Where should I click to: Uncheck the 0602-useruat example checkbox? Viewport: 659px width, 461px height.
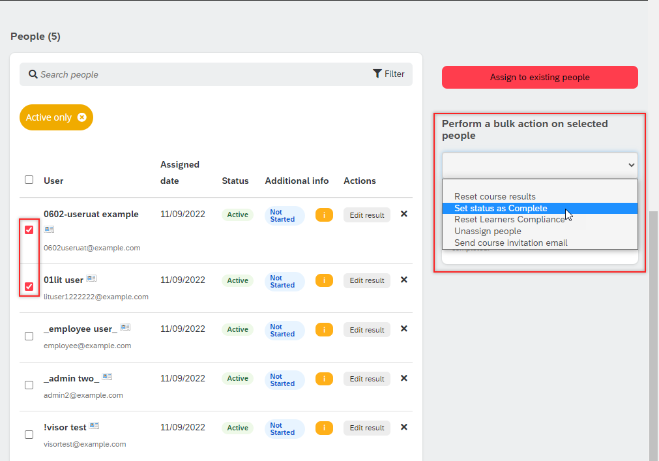29,230
